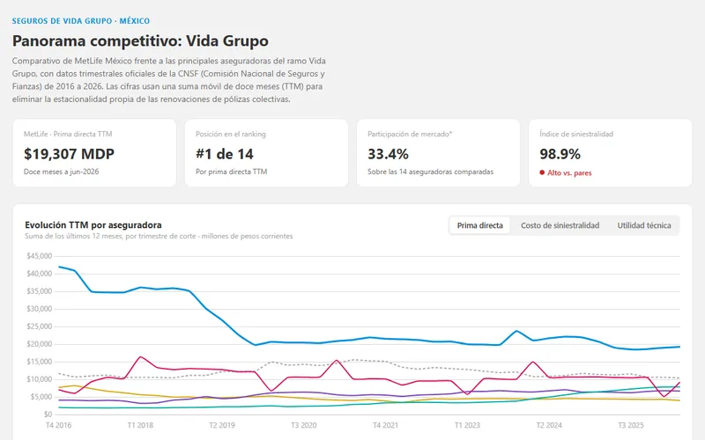Click the $20,000 y-axis label
This screenshot has width=705, height=440.
40,344
